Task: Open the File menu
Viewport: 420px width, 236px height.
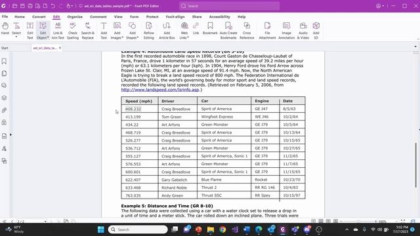Action: point(5,16)
